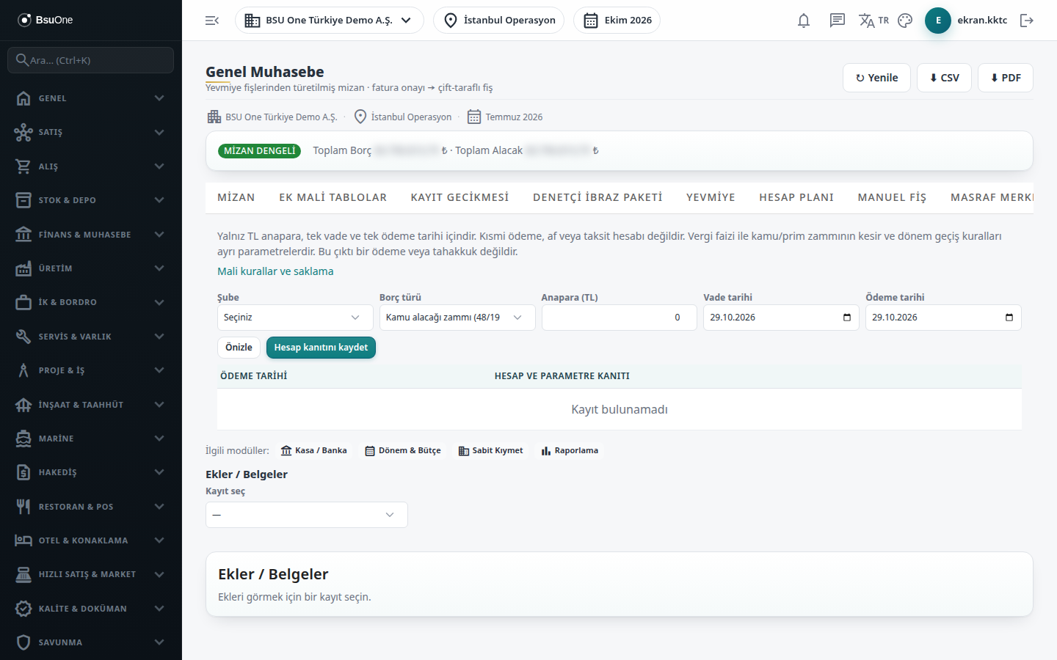Viewport: 1057px width, 660px height.
Task: Click the Restoran & POS cutlery icon
Action: click(x=23, y=507)
